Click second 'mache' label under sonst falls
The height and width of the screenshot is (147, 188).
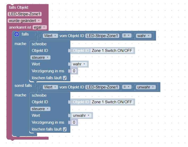(20, 95)
